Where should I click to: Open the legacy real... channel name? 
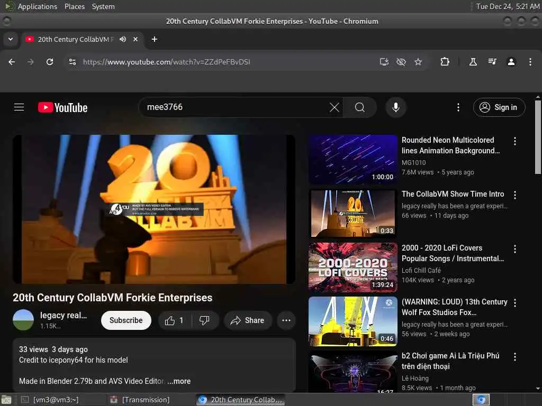[x=64, y=315]
